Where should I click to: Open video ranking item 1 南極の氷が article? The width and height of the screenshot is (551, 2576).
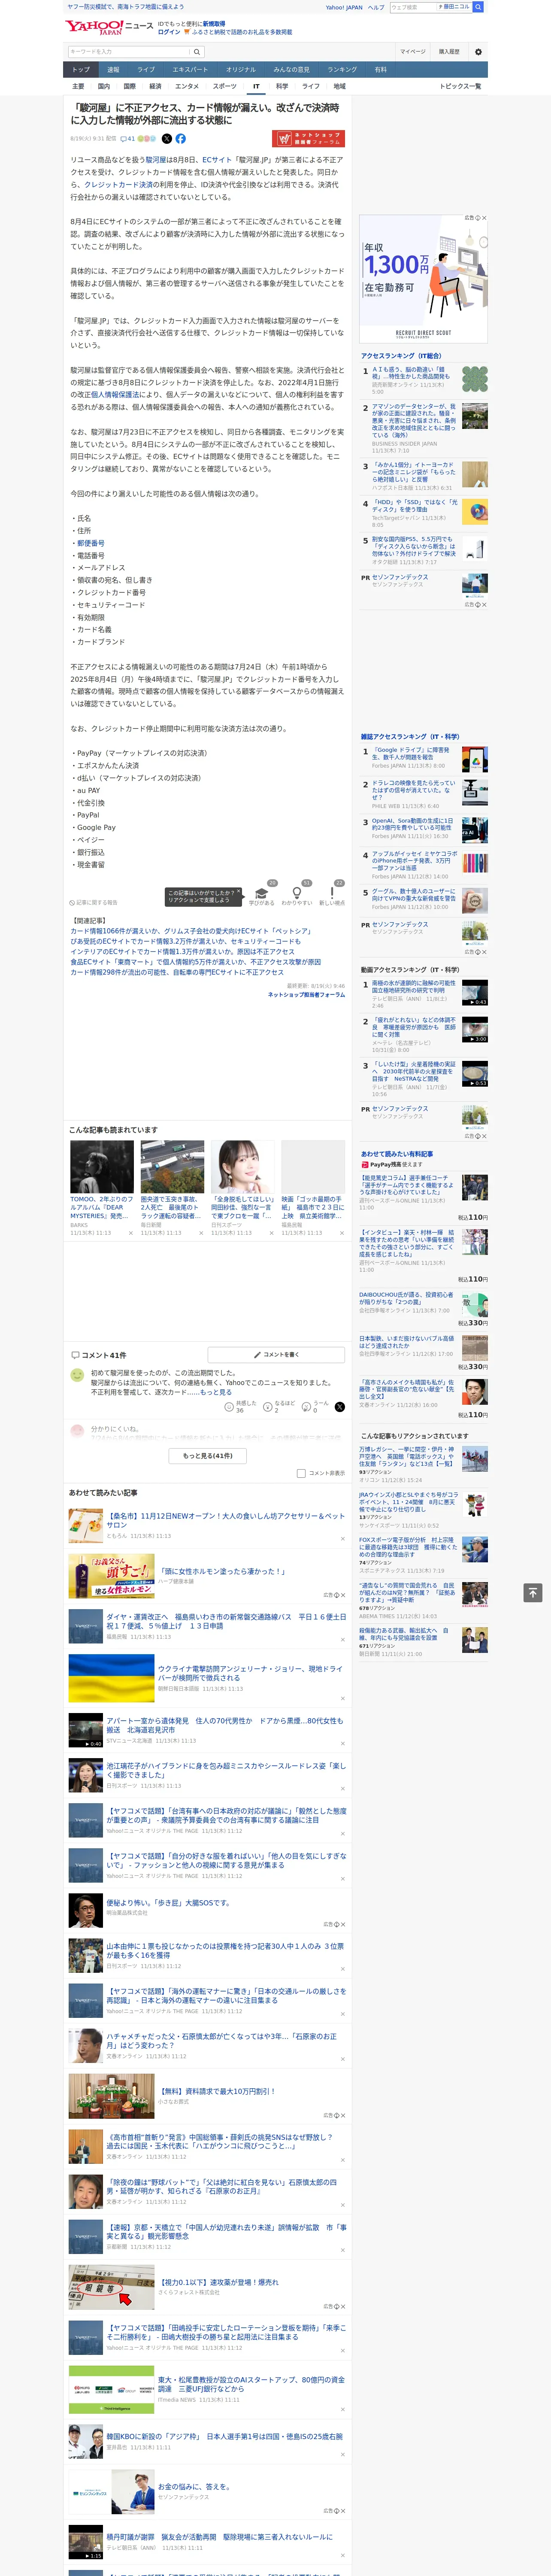[x=414, y=987]
